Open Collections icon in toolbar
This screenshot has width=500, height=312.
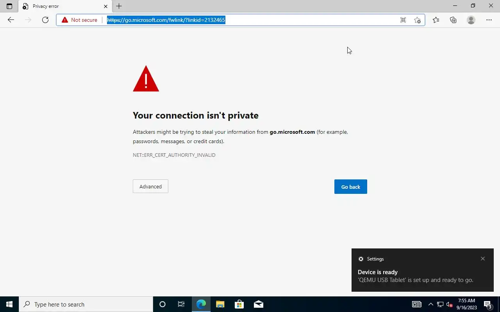click(x=453, y=20)
